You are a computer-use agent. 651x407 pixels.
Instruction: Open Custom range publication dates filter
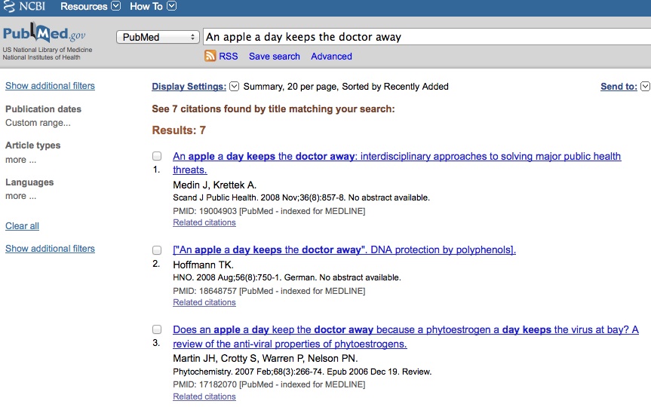tap(38, 123)
